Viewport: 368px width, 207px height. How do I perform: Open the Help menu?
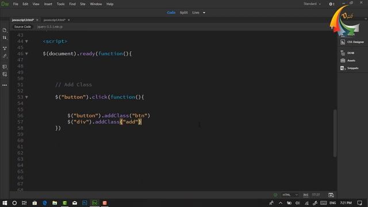(x=110, y=4)
